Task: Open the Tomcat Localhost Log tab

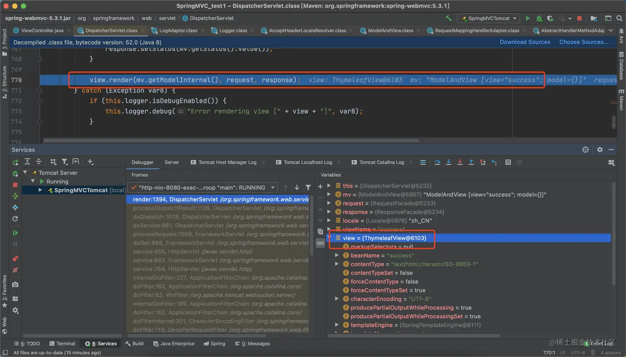Action: click(308, 162)
